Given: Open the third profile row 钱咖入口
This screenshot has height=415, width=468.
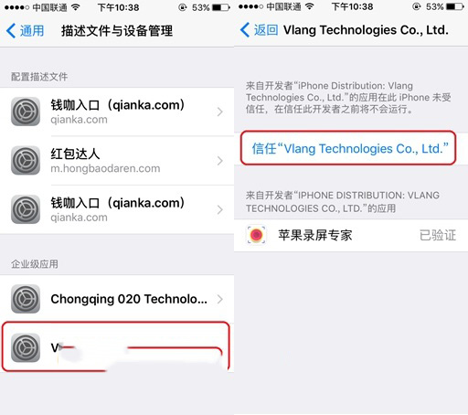Looking at the screenshot, I should [x=117, y=209].
